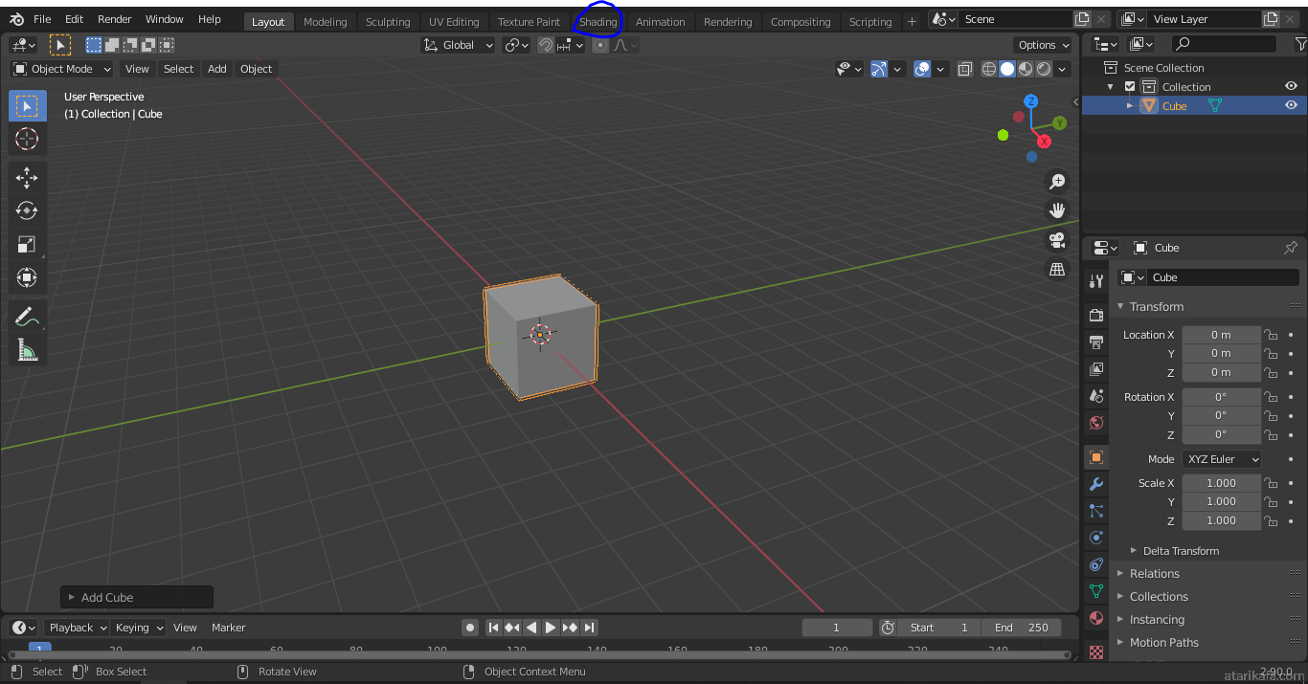
Task: Switch perspective/orthographic with the grid icon
Action: [x=1057, y=270]
